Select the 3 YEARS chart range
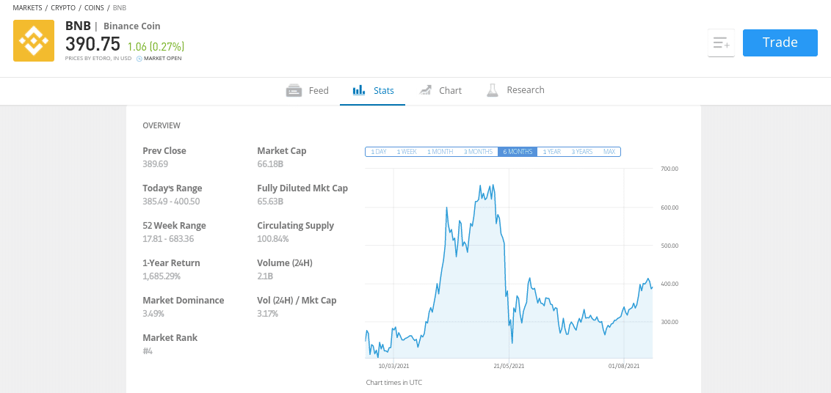The image size is (831, 393). point(582,152)
